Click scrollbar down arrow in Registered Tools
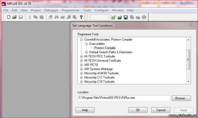Screen dimensions: 198x118 pos(188,82)
